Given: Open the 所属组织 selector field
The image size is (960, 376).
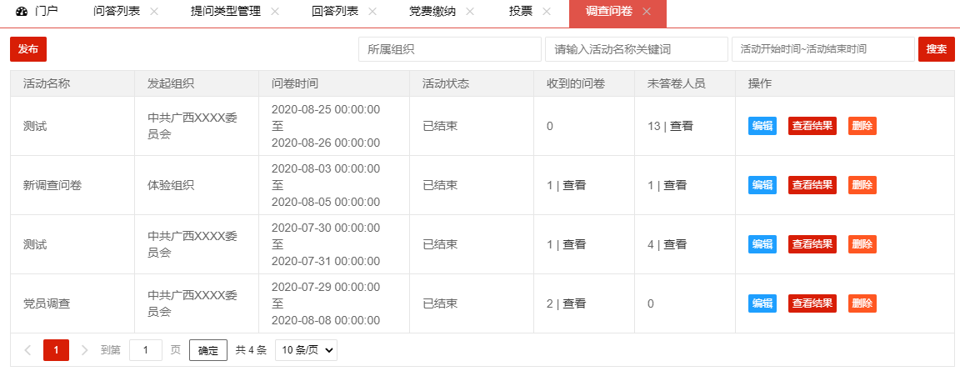Looking at the screenshot, I should pos(450,49).
